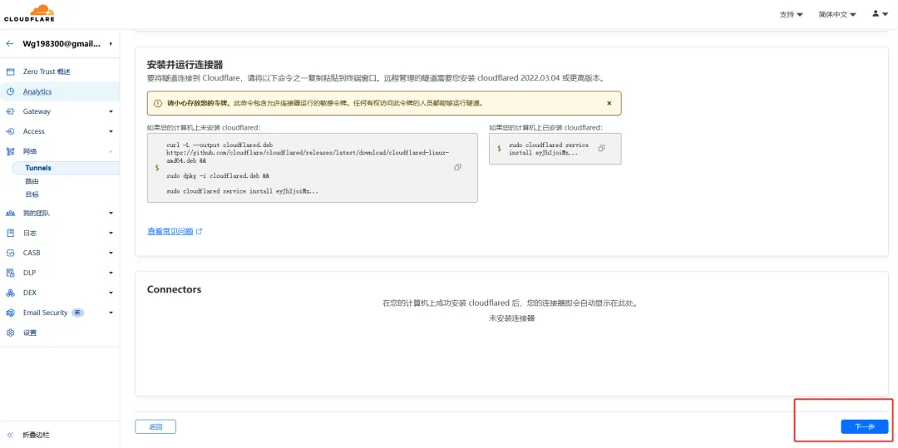Viewport: 898px width, 448px height.
Task: Expand the 日志 menu arrow
Action: 111,233
